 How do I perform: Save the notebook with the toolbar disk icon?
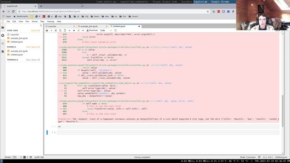point(47,30)
